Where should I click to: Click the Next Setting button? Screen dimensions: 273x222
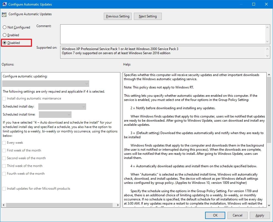pos(147,16)
